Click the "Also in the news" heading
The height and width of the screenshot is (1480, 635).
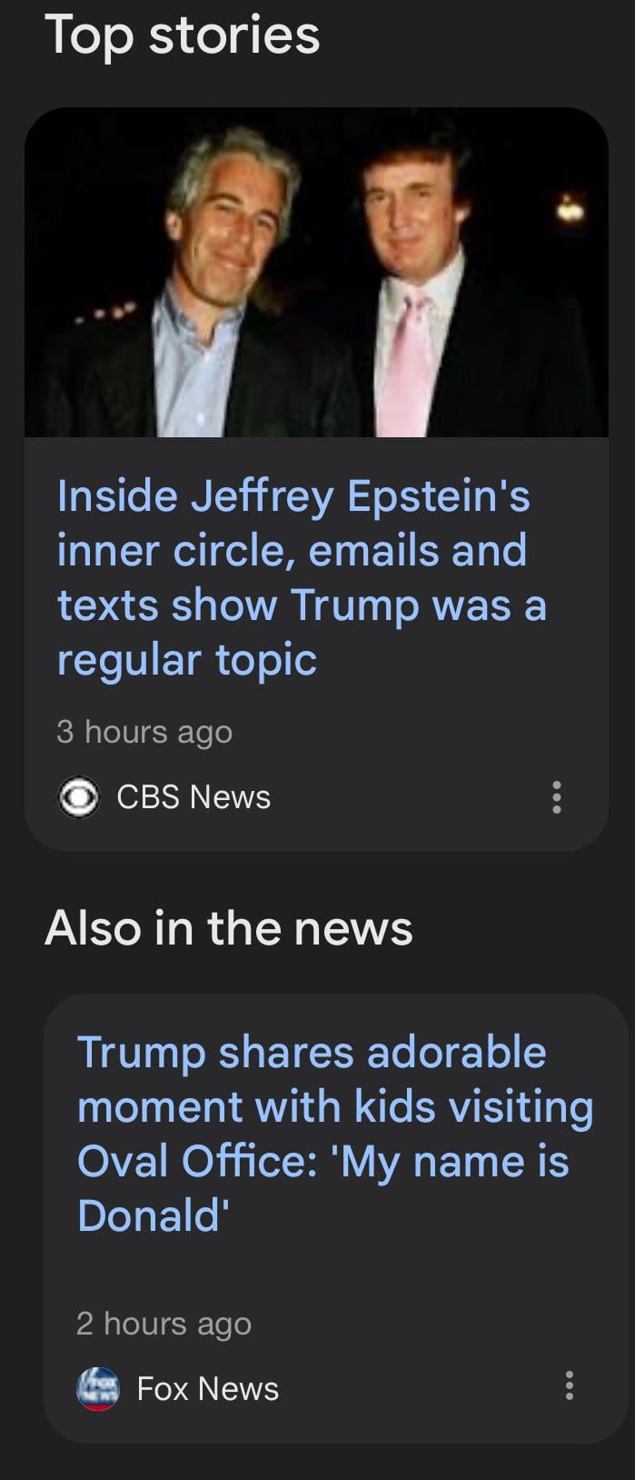point(229,928)
